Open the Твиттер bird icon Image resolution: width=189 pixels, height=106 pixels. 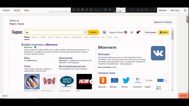coord(126,80)
